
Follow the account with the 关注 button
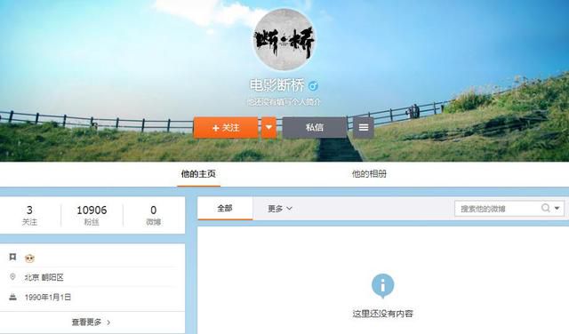point(226,128)
